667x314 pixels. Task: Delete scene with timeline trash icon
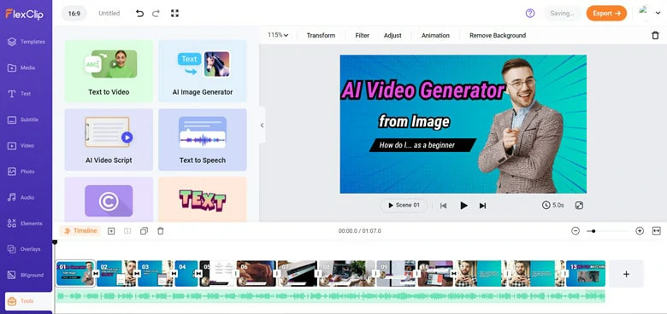[161, 231]
